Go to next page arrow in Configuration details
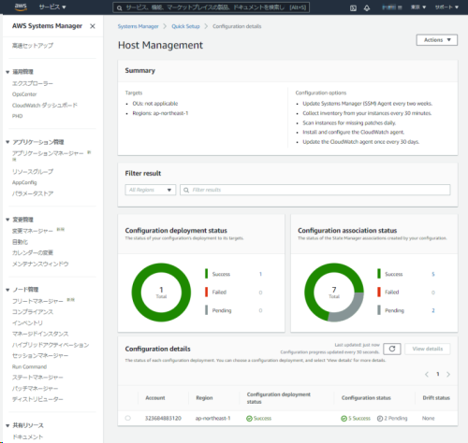Screen dimensions: 468x443 (448, 374)
